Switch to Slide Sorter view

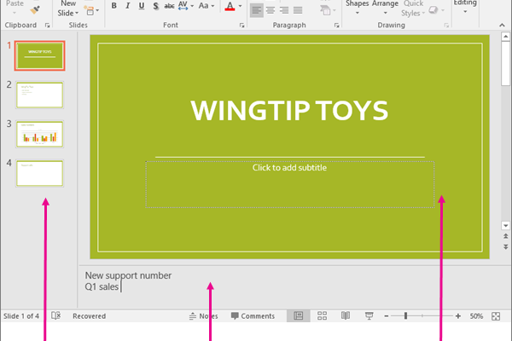tap(322, 316)
